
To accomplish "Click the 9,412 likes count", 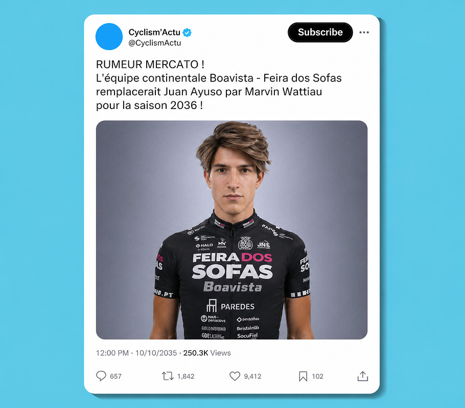I will tap(252, 376).
